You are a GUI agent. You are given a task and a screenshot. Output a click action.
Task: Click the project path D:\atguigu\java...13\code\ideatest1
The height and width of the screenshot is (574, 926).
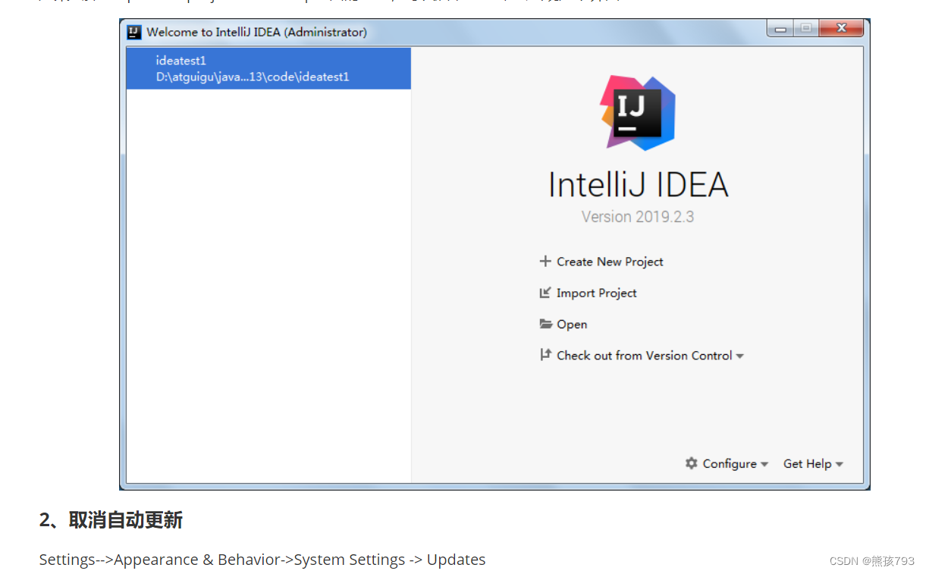pyautogui.click(x=253, y=77)
